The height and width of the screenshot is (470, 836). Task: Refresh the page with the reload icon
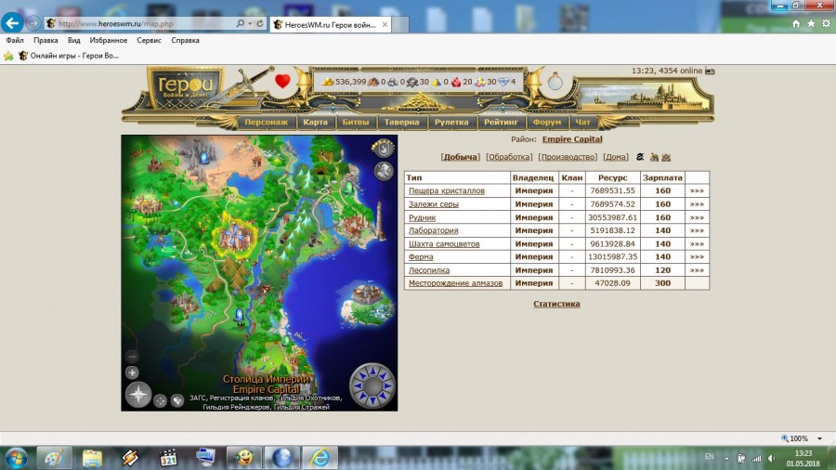point(260,23)
